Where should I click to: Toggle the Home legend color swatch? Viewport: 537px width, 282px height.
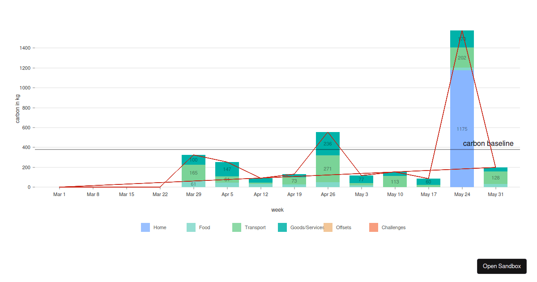tap(145, 227)
